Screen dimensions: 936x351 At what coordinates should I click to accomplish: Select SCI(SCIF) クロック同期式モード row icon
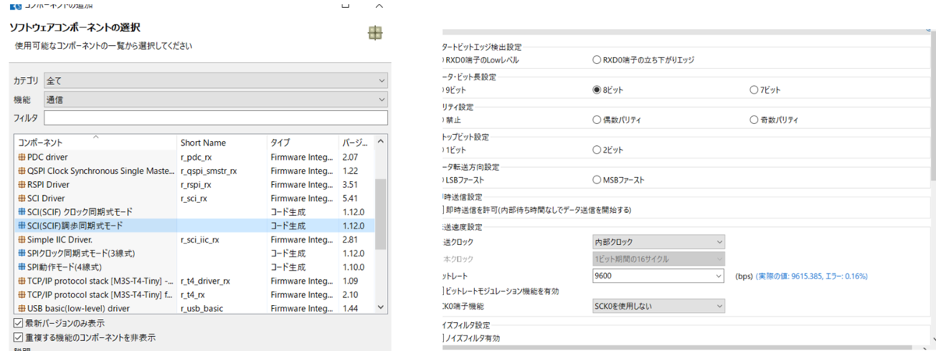[x=21, y=212]
